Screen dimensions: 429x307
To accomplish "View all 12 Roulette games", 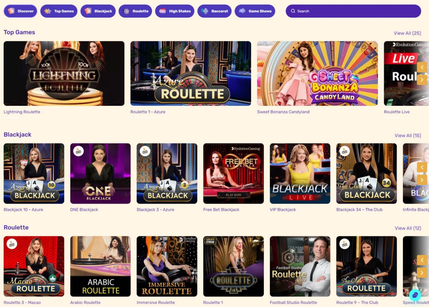I will 408,228.
